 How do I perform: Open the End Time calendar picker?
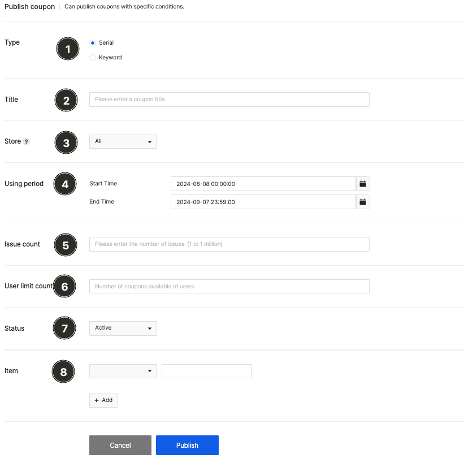[363, 202]
